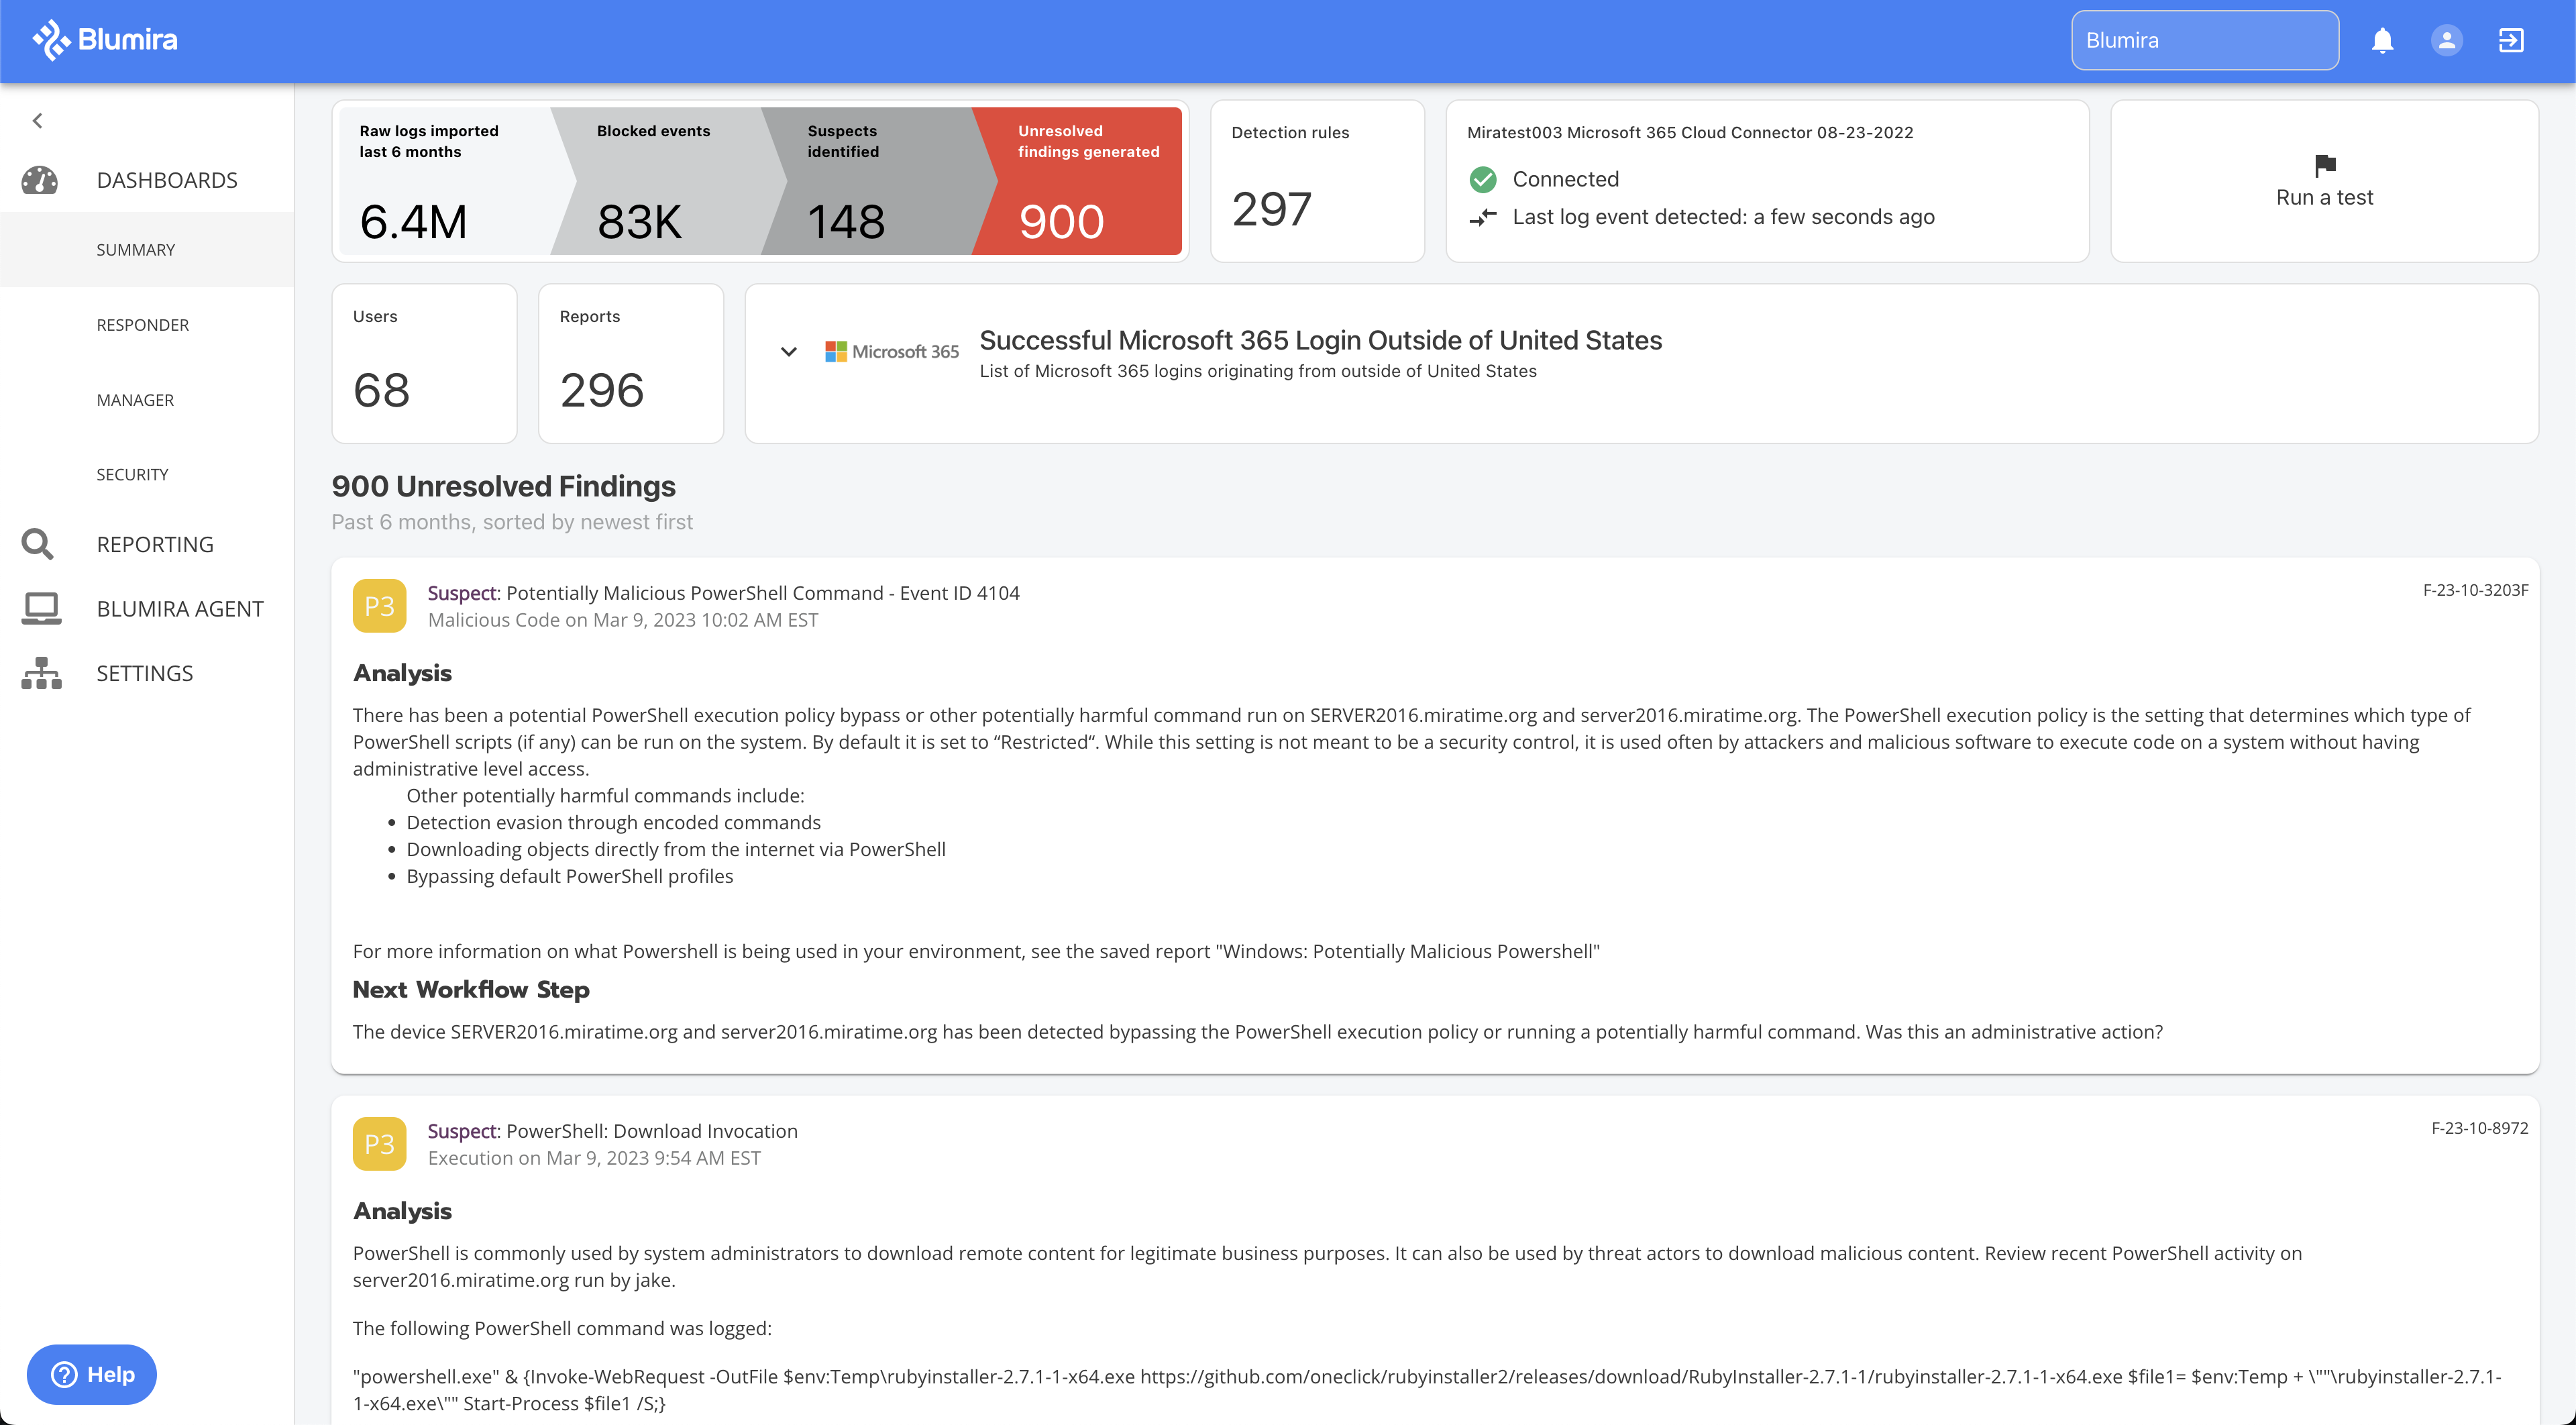2576x1425 pixels.
Task: Open Reporting via the magnifier icon
Action: [37, 543]
